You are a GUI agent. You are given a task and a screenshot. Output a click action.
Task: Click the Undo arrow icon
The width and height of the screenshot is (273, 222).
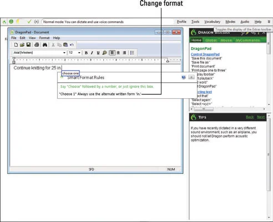pyautogui.click(x=72, y=44)
